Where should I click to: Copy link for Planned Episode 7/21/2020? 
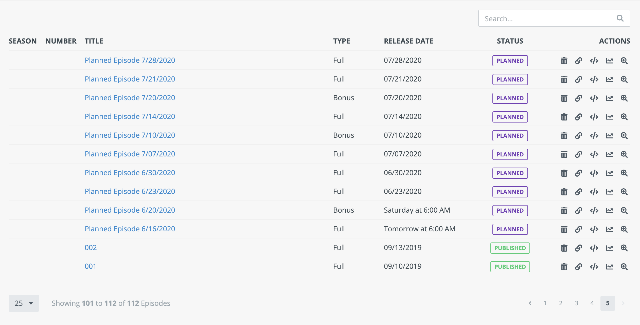[578, 79]
